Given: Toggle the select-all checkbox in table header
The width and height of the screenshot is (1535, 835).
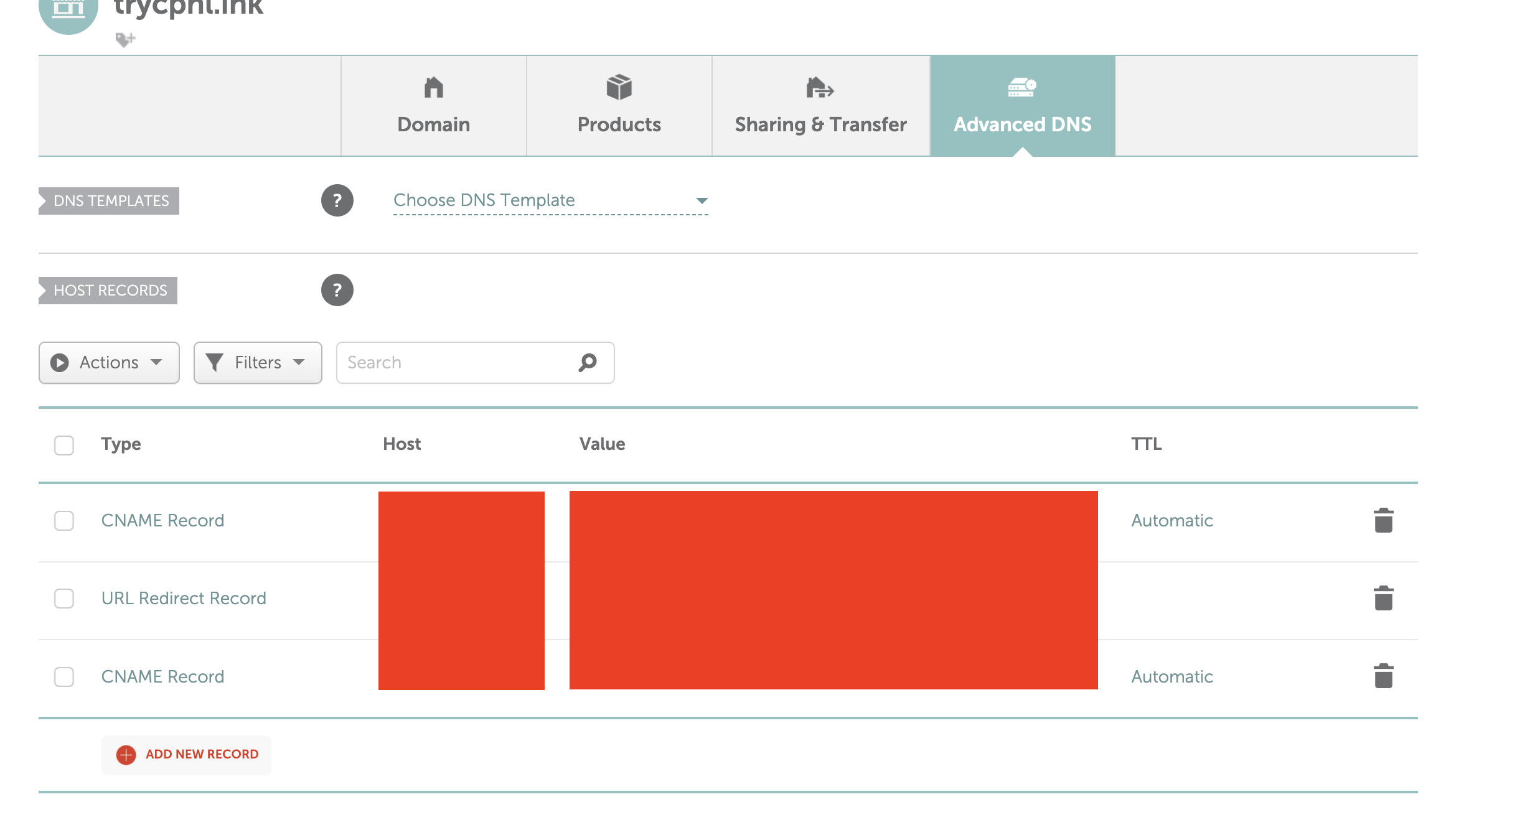Looking at the screenshot, I should [64, 445].
